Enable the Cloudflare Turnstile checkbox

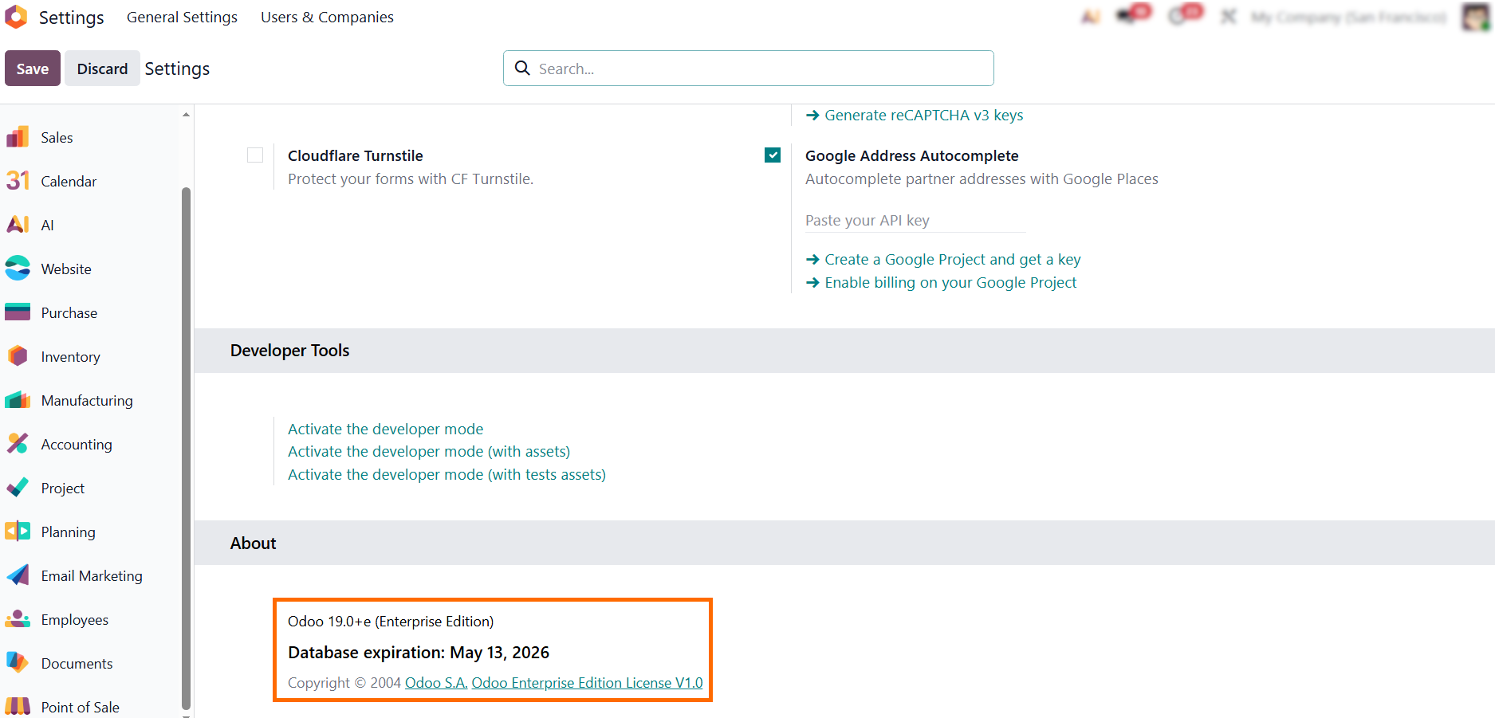[255, 155]
